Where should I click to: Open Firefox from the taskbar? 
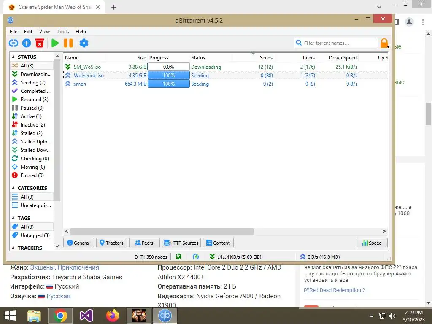click(x=112, y=316)
